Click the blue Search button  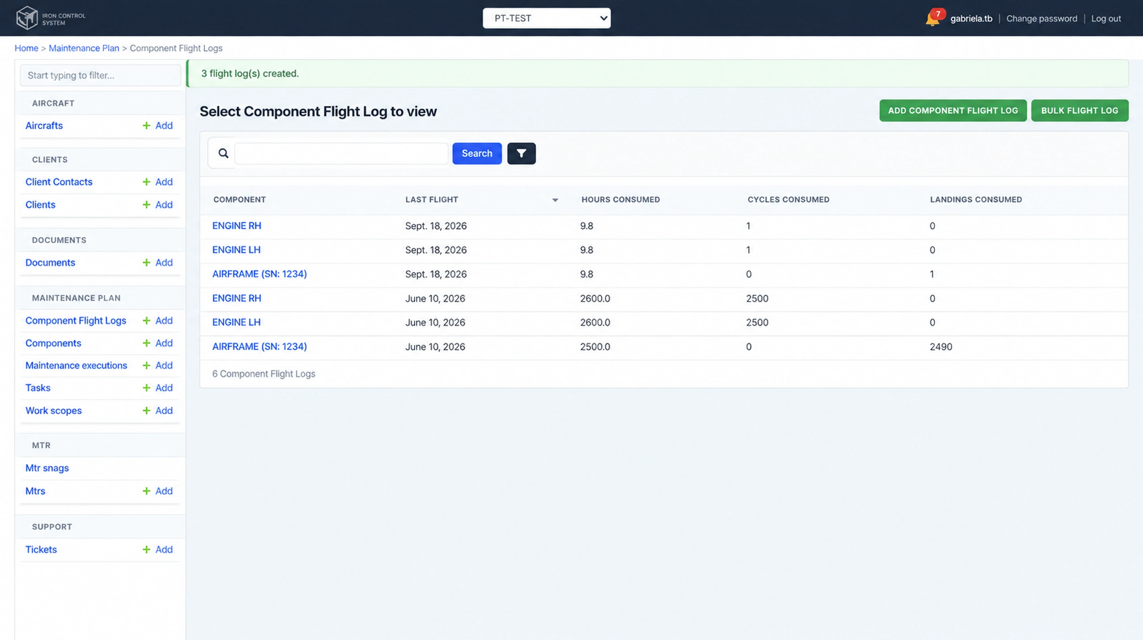[477, 153]
